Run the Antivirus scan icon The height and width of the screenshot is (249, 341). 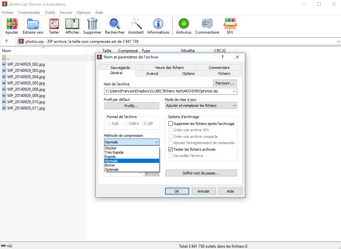coord(184,26)
